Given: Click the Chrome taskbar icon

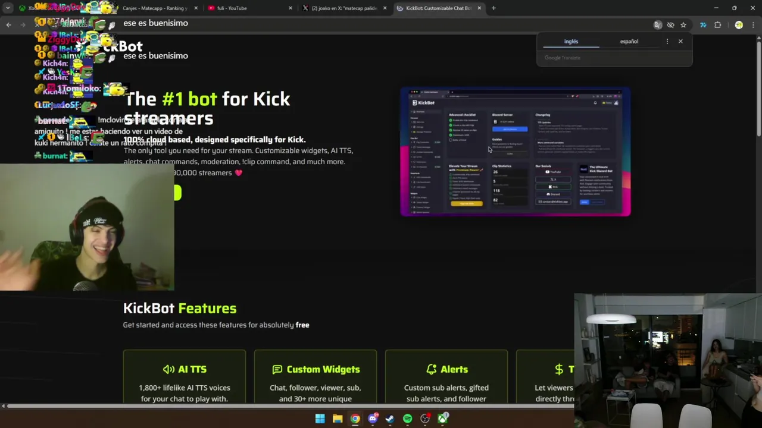Looking at the screenshot, I should point(355,419).
